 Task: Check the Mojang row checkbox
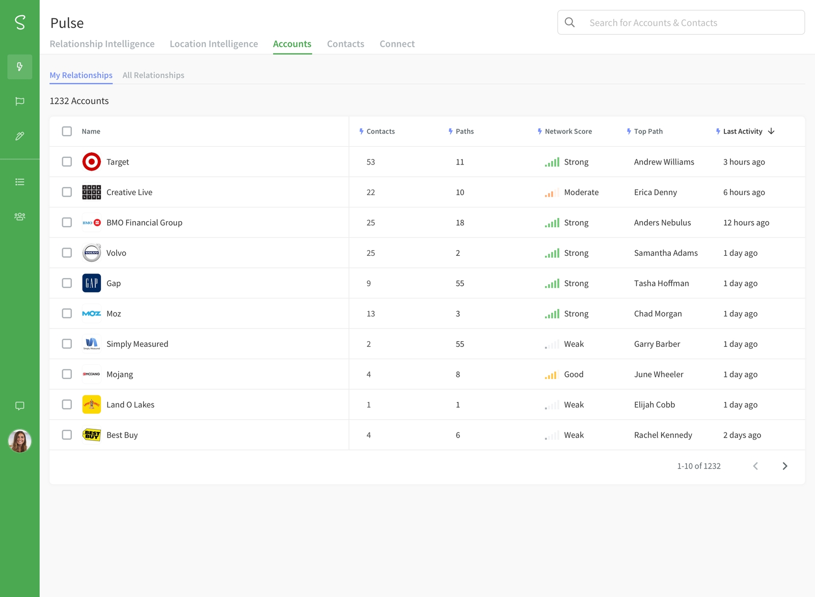(x=67, y=374)
